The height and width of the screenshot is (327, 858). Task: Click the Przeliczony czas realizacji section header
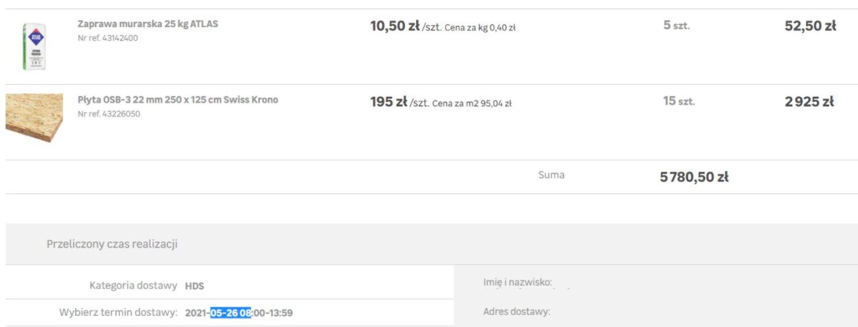[x=112, y=244]
